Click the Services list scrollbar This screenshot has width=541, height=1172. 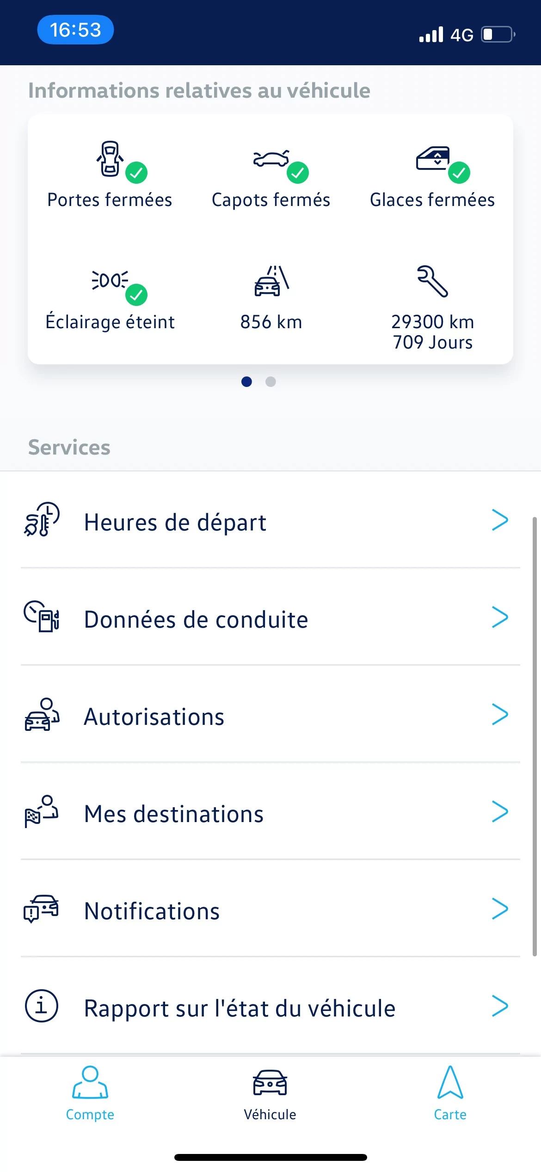pos(535,736)
